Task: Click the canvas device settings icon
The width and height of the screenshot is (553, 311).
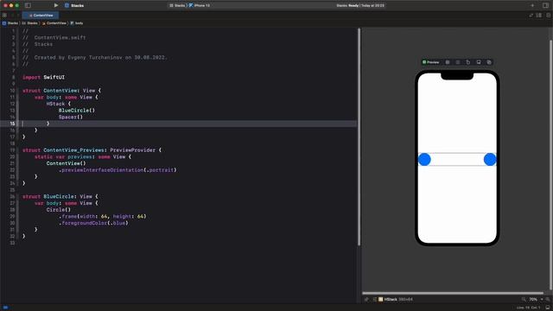Action: click(x=458, y=62)
